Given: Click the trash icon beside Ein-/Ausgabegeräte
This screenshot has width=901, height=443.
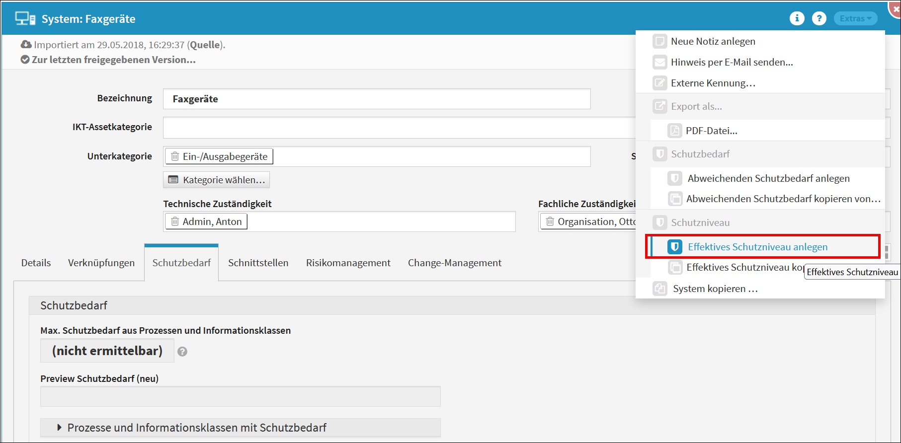Looking at the screenshot, I should (x=175, y=156).
